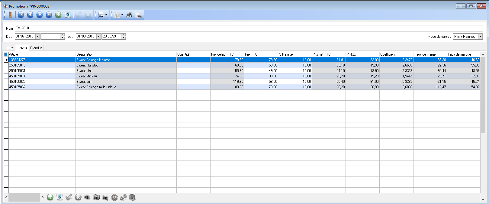The width and height of the screenshot is (489, 204).
Task: Click the printer icon in the top toolbar
Action: pos(129,15)
